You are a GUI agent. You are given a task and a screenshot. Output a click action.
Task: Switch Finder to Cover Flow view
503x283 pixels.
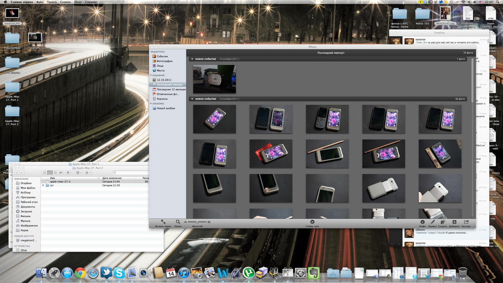coord(61,173)
